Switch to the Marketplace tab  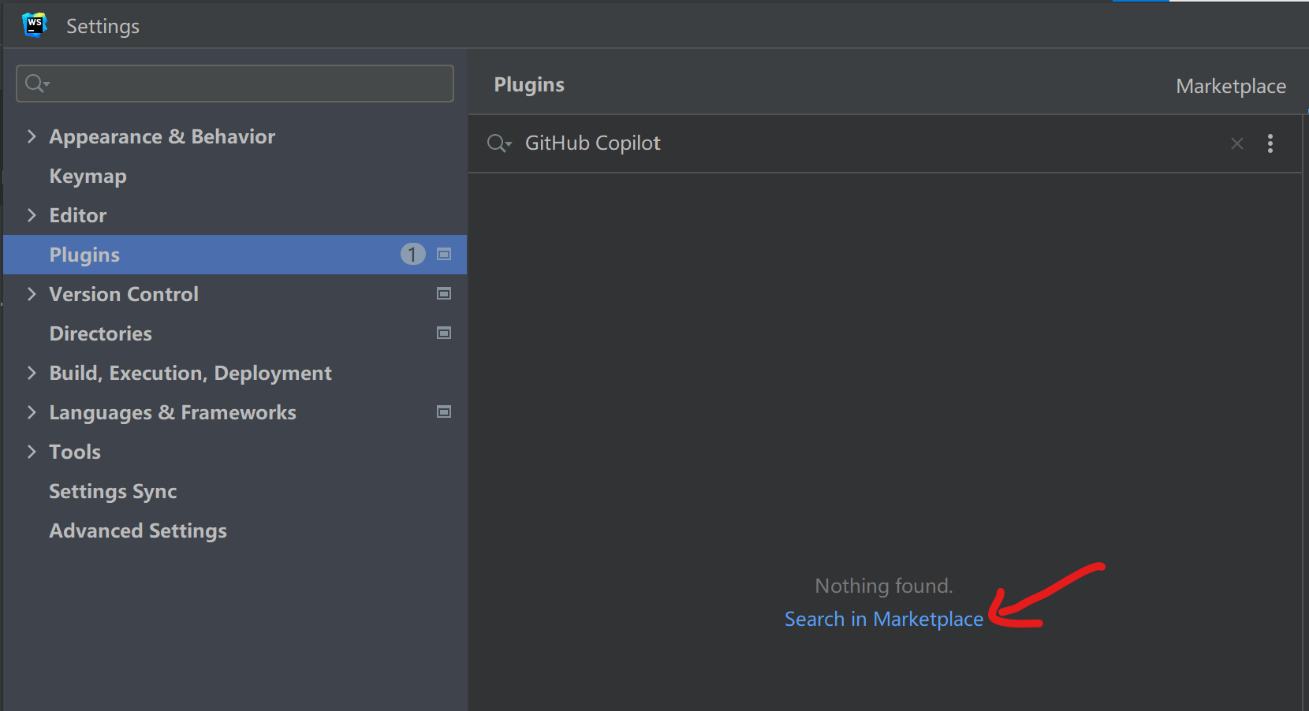1230,86
